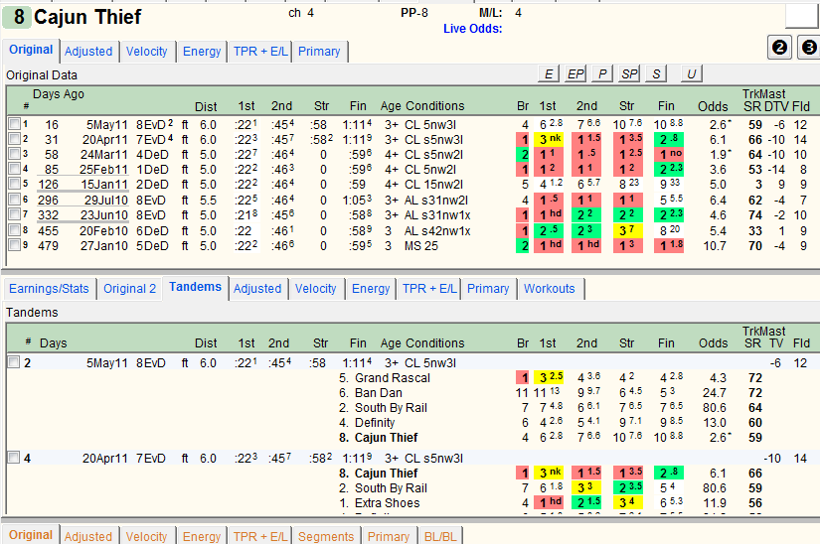Open the bottom orange Velocity tab
This screenshot has width=820, height=544.
tap(146, 536)
